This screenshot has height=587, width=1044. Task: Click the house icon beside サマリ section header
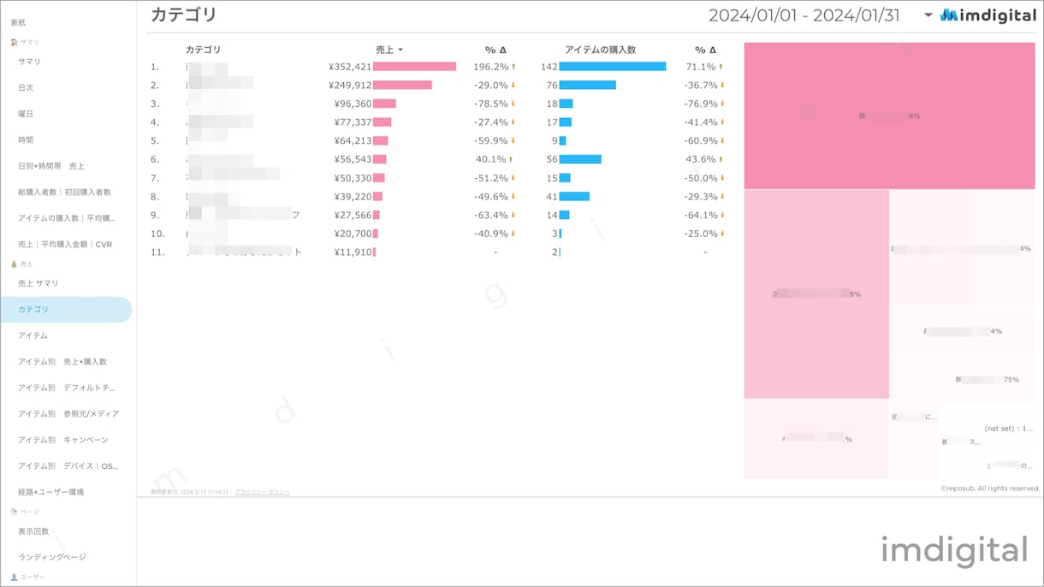14,42
